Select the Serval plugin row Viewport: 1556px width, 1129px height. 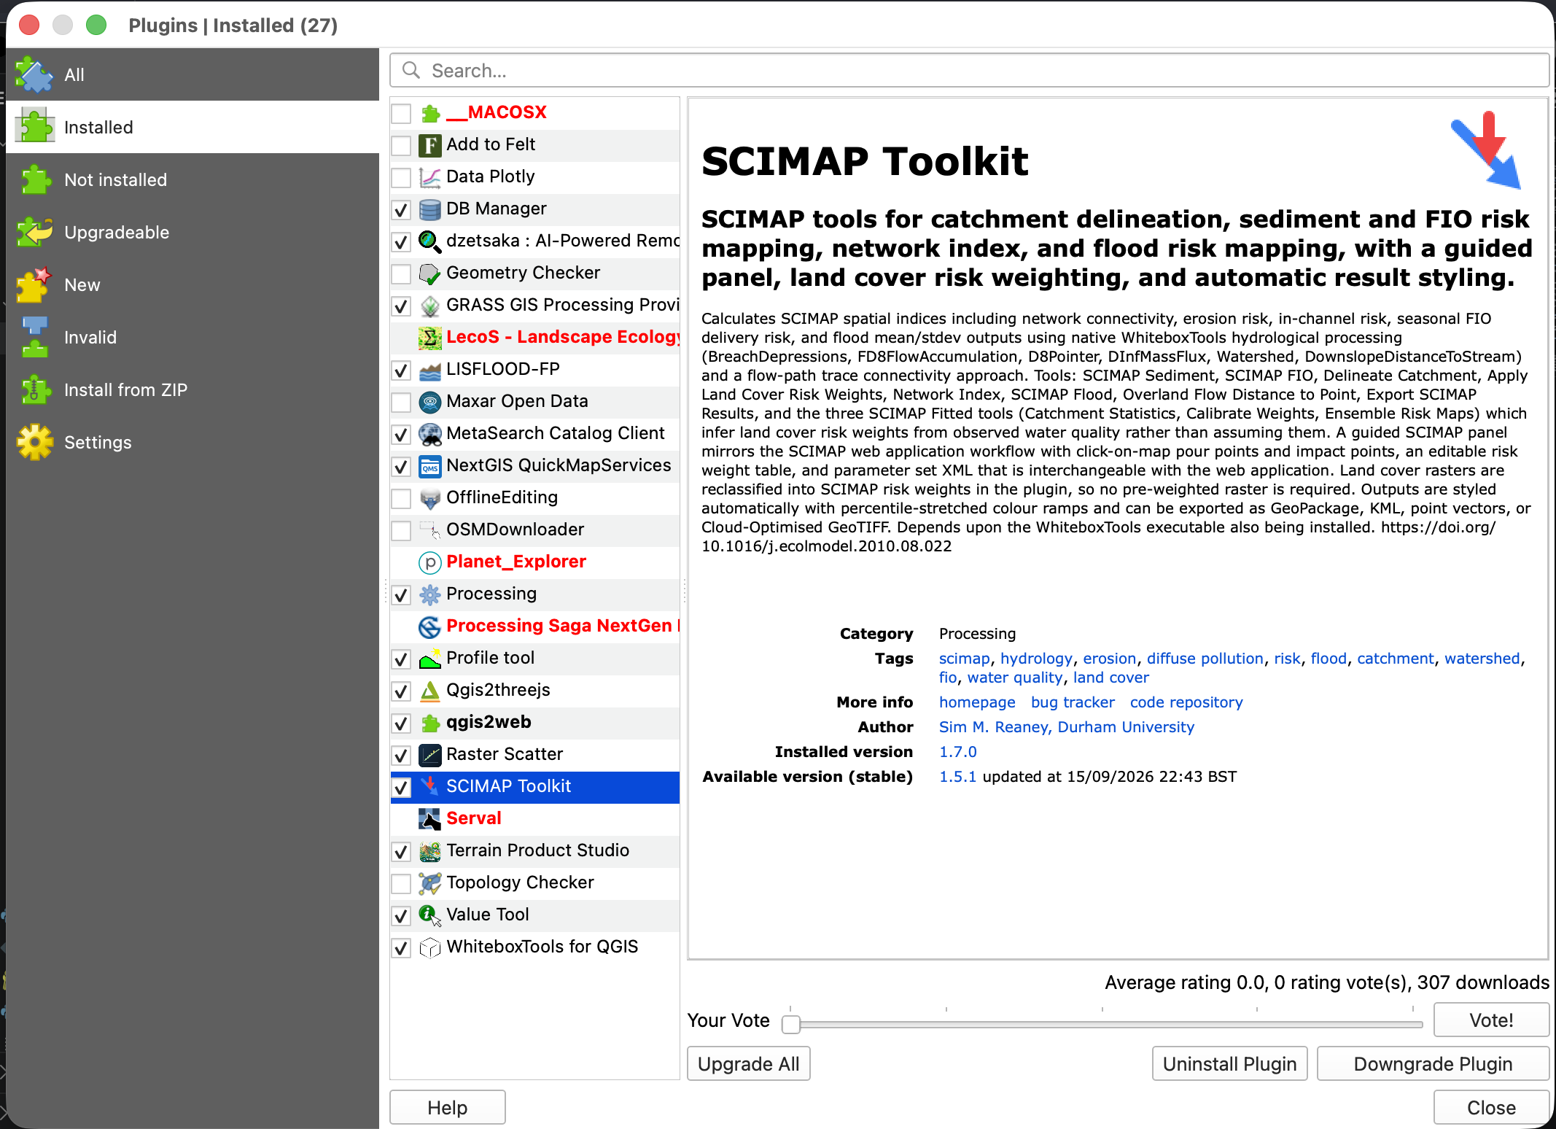click(x=535, y=819)
